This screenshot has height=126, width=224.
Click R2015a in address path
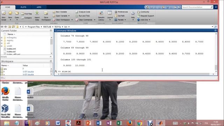(57, 27)
